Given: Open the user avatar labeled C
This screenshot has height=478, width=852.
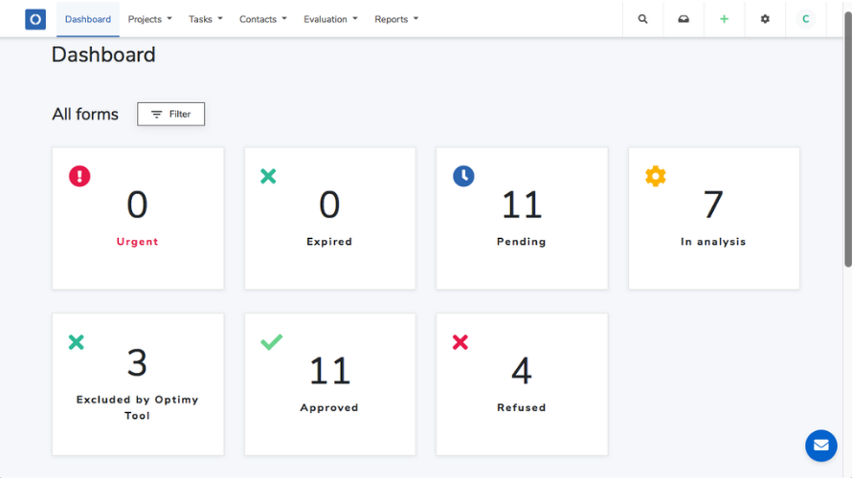Looking at the screenshot, I should (x=806, y=19).
